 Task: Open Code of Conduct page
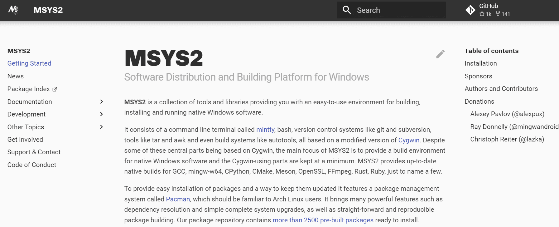coord(32,165)
